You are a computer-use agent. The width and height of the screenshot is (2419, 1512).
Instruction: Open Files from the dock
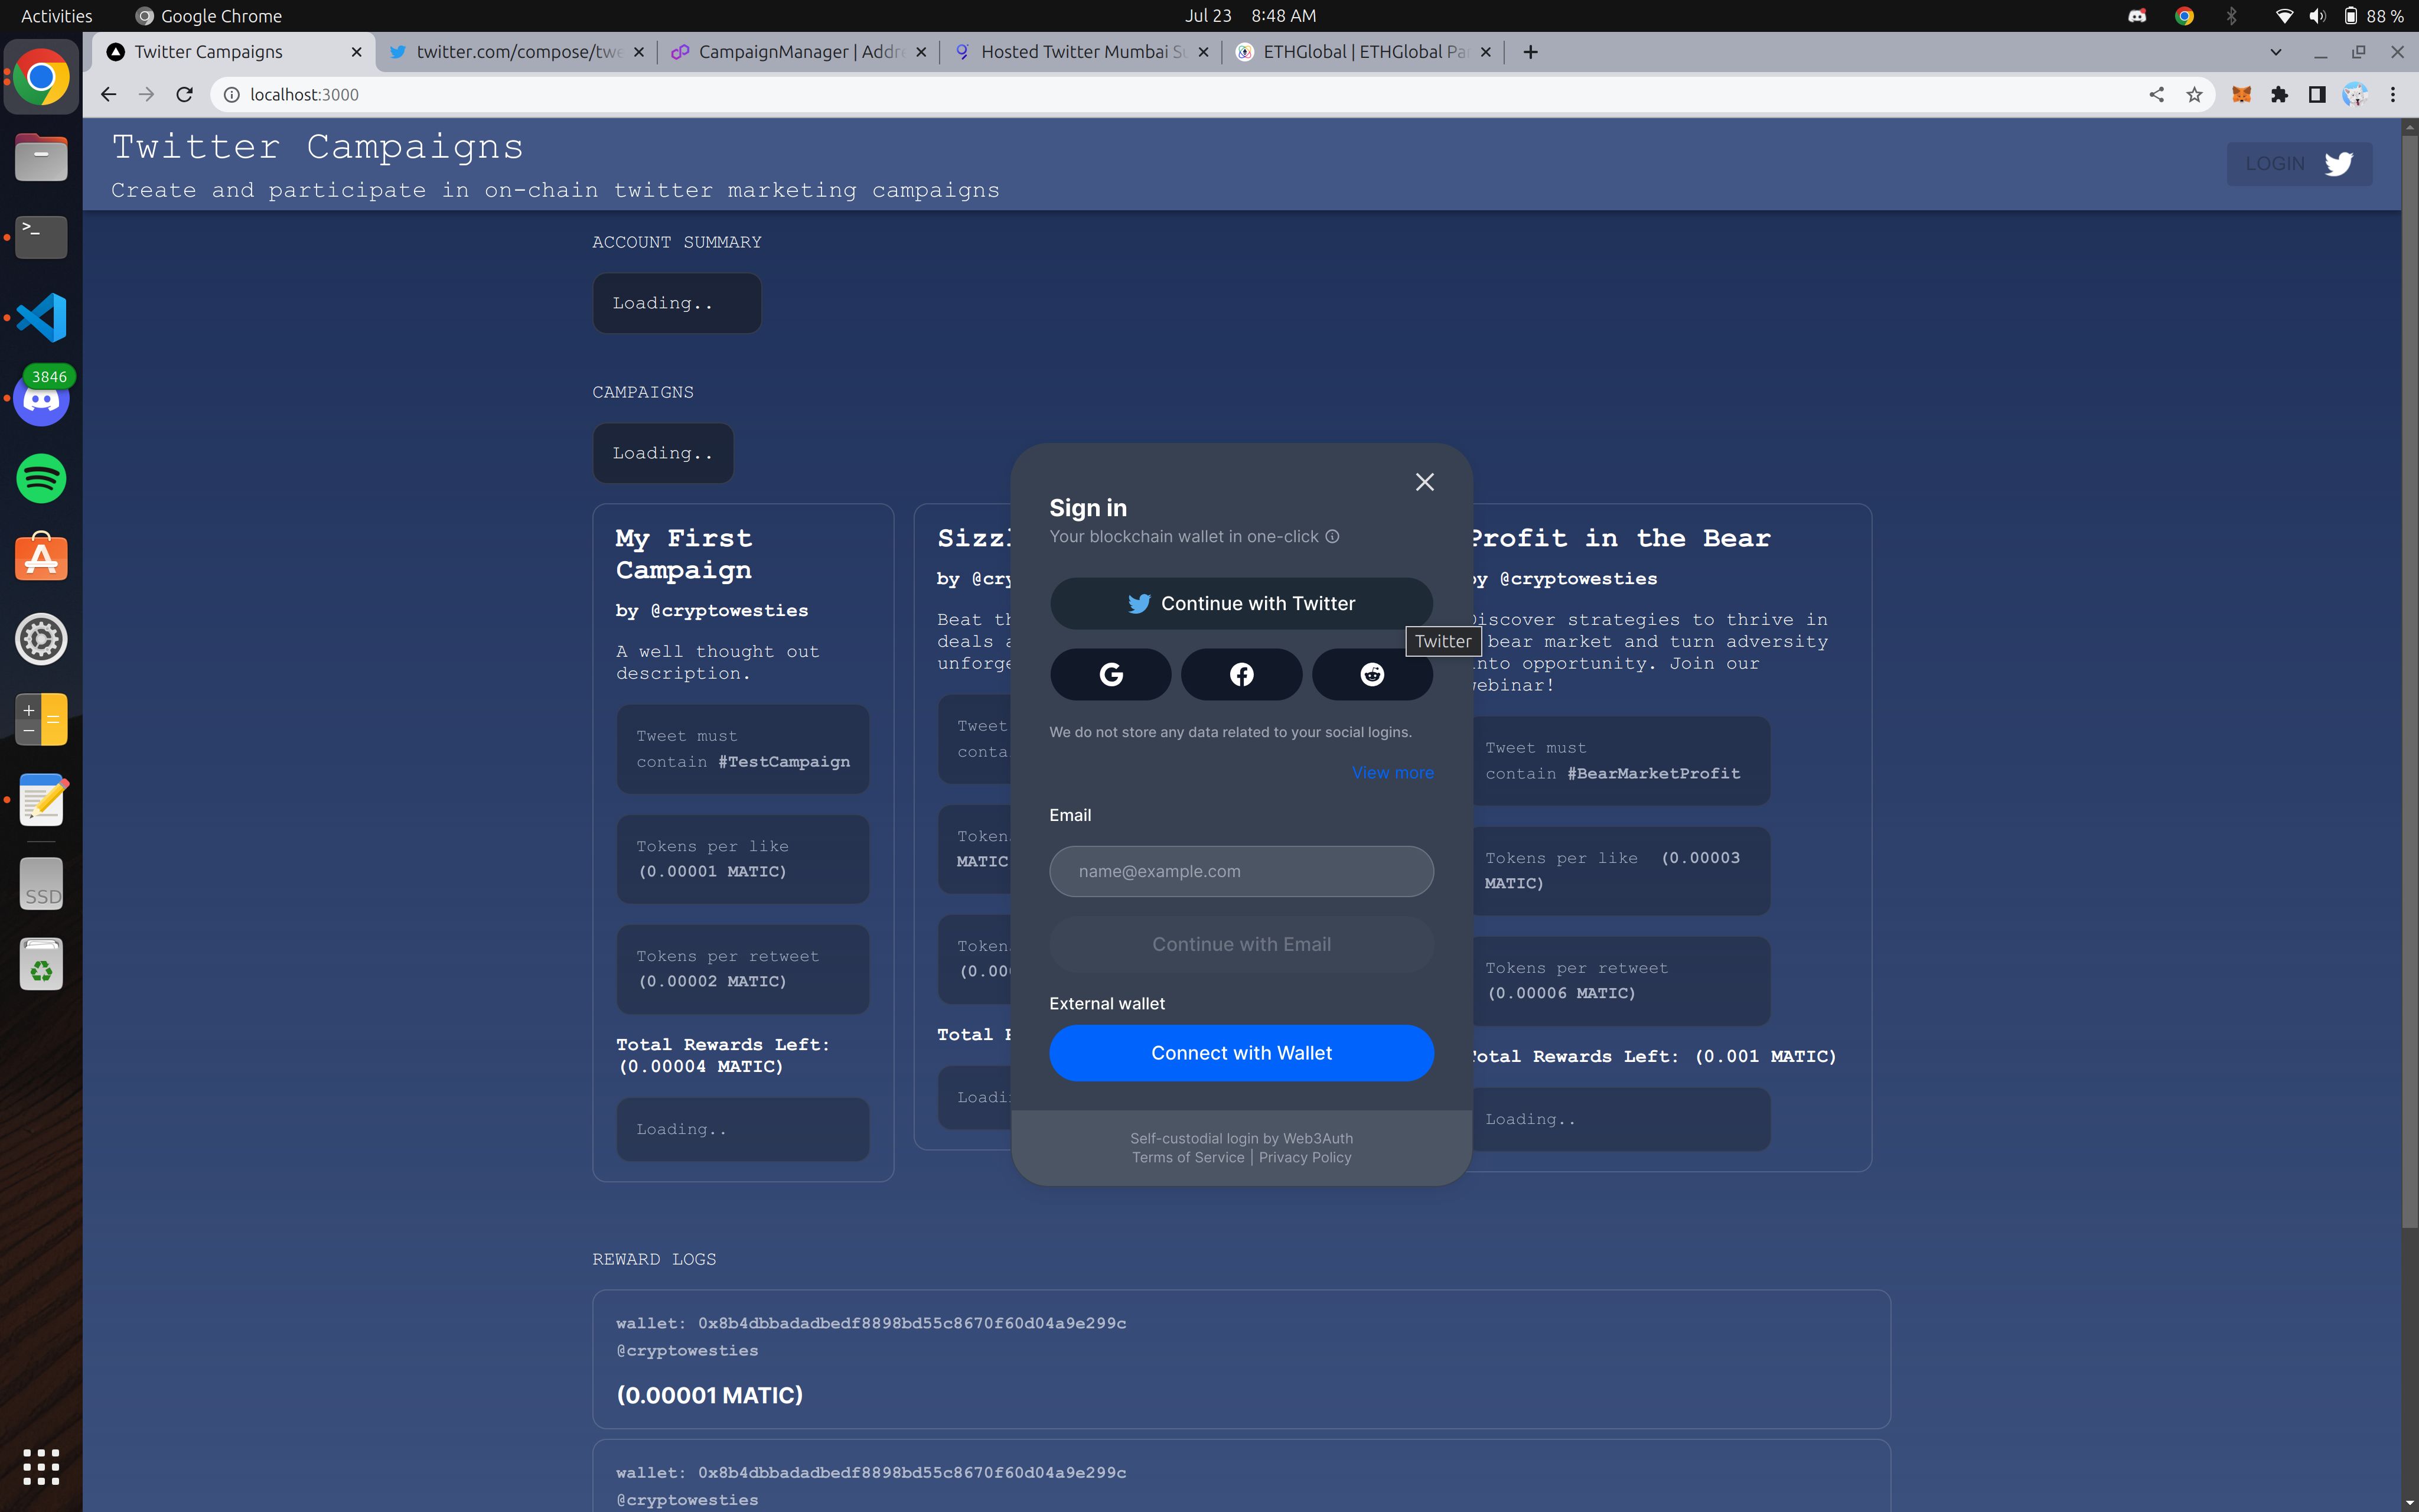point(41,157)
